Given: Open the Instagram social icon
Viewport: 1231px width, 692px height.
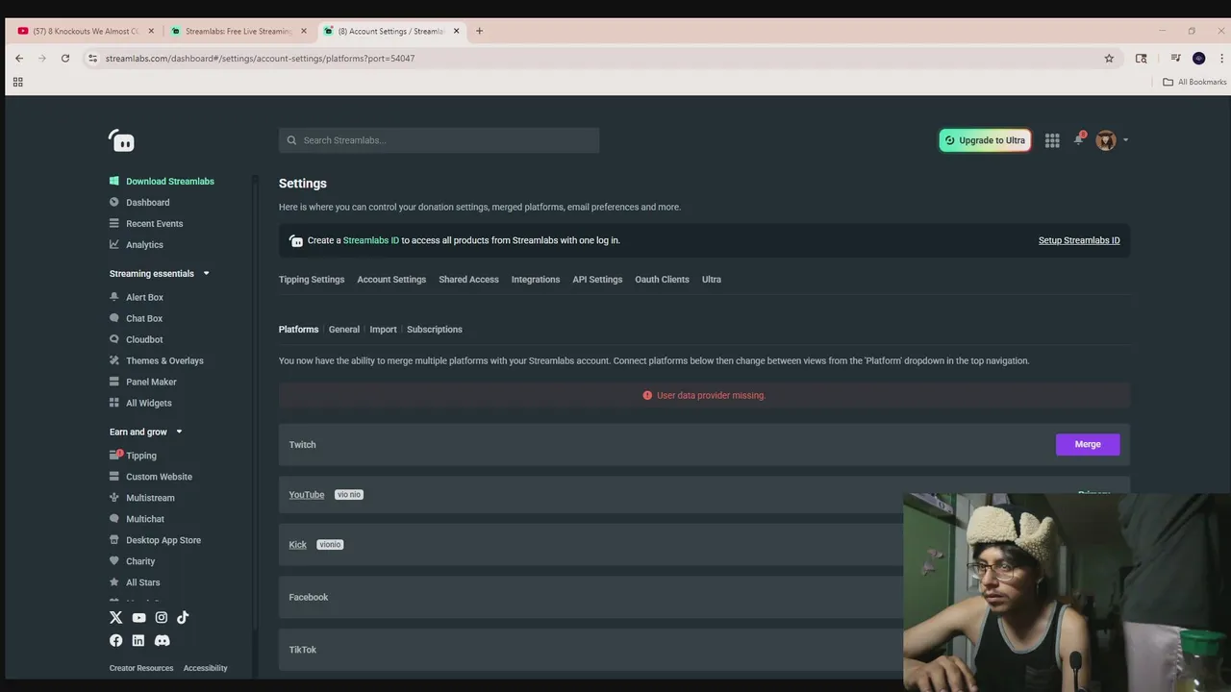Looking at the screenshot, I should coord(162,618).
